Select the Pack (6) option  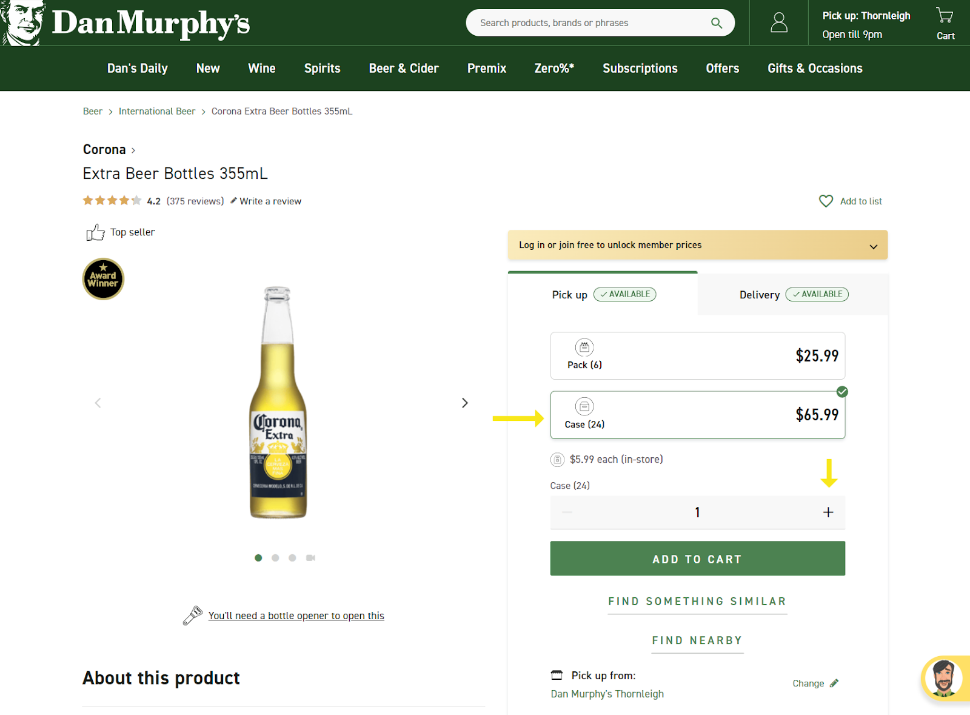pos(697,356)
